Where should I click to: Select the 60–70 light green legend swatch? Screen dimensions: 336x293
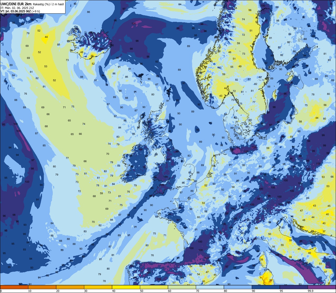[x=182, y=287]
